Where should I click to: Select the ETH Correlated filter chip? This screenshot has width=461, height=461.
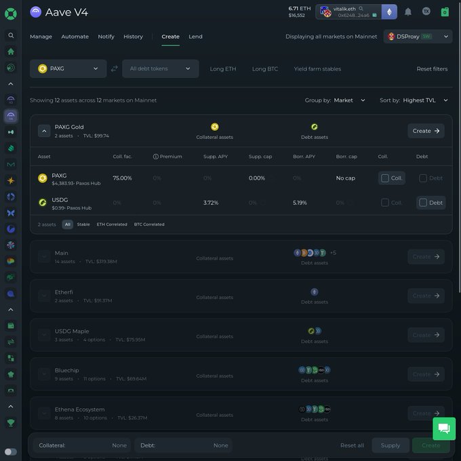(112, 224)
